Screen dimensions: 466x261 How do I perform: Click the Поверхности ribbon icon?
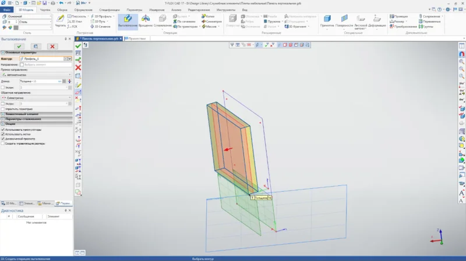pyautogui.click(x=344, y=21)
